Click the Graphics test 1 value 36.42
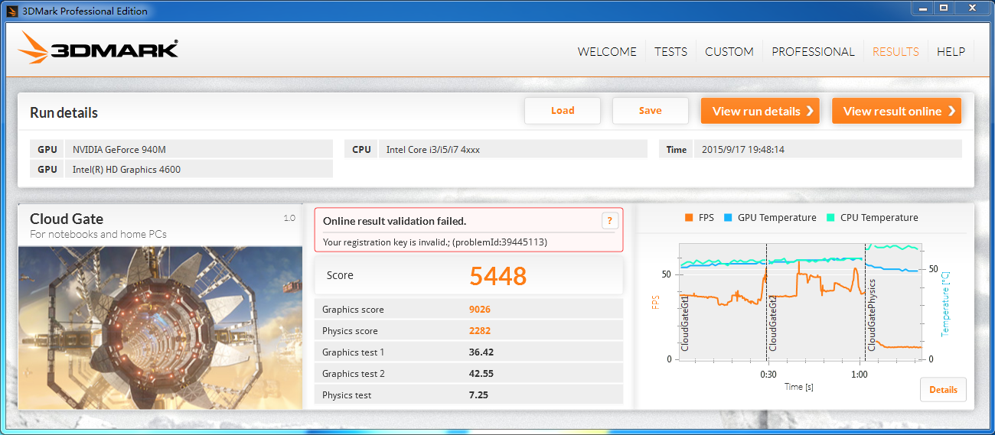This screenshot has height=435, width=995. coord(481,352)
